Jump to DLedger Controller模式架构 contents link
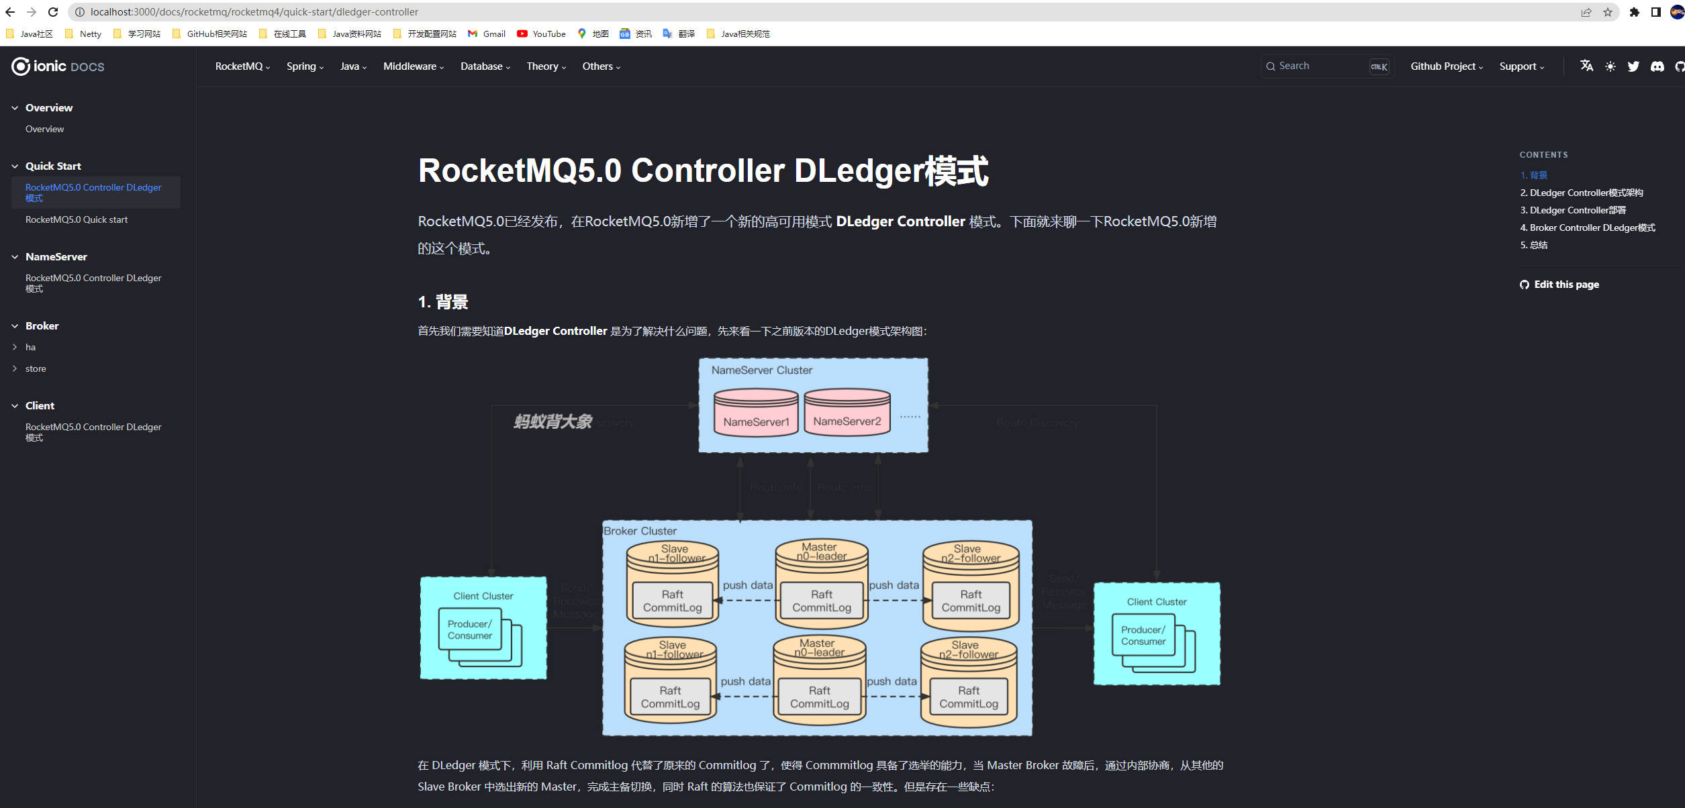This screenshot has width=1685, height=808. coord(1581,193)
